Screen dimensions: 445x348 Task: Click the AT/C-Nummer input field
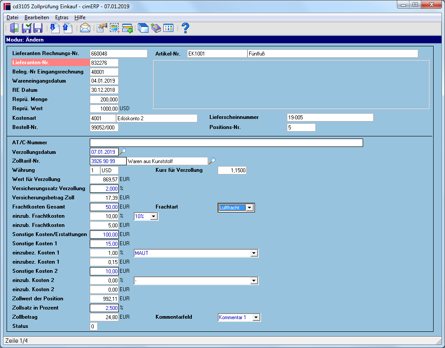226,143
